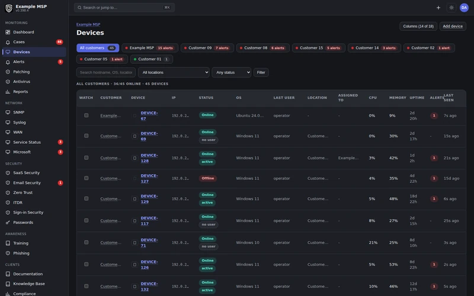Tick watch checkbox for DEVICE-126
The image size is (474, 296).
tap(87, 264)
